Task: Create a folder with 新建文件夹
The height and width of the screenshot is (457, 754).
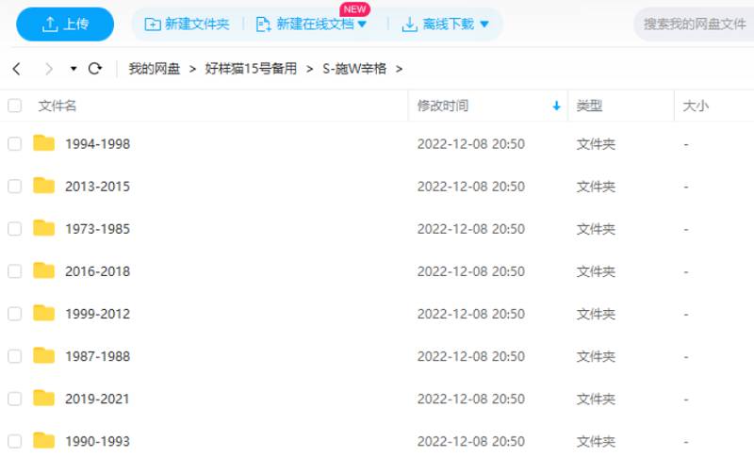Action: pyautogui.click(x=187, y=24)
